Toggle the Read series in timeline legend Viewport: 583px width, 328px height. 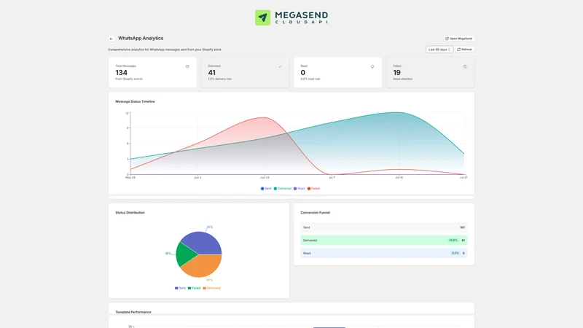(x=300, y=189)
